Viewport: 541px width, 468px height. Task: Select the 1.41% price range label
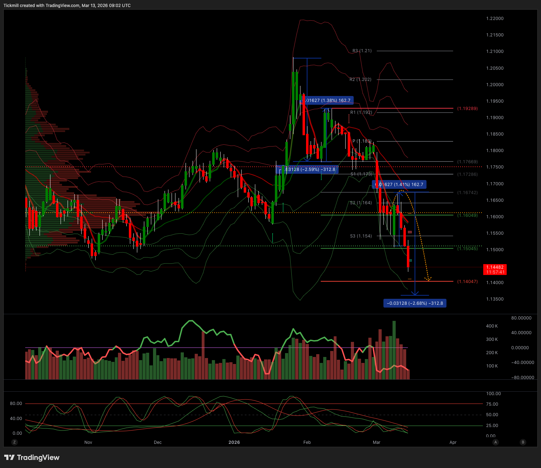[x=399, y=185]
